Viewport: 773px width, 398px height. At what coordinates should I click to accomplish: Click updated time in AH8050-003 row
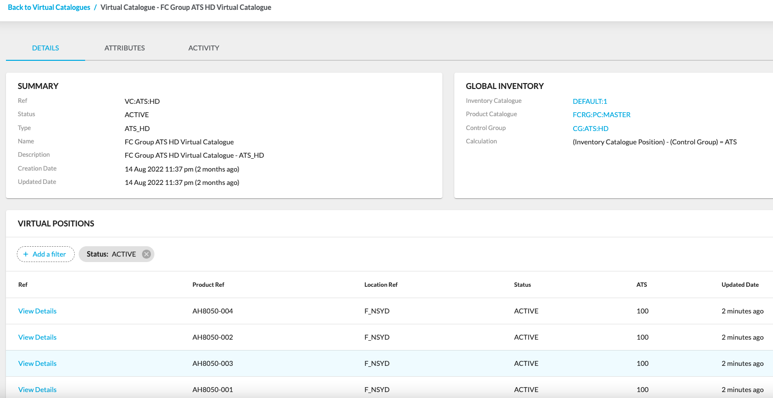[x=742, y=363]
